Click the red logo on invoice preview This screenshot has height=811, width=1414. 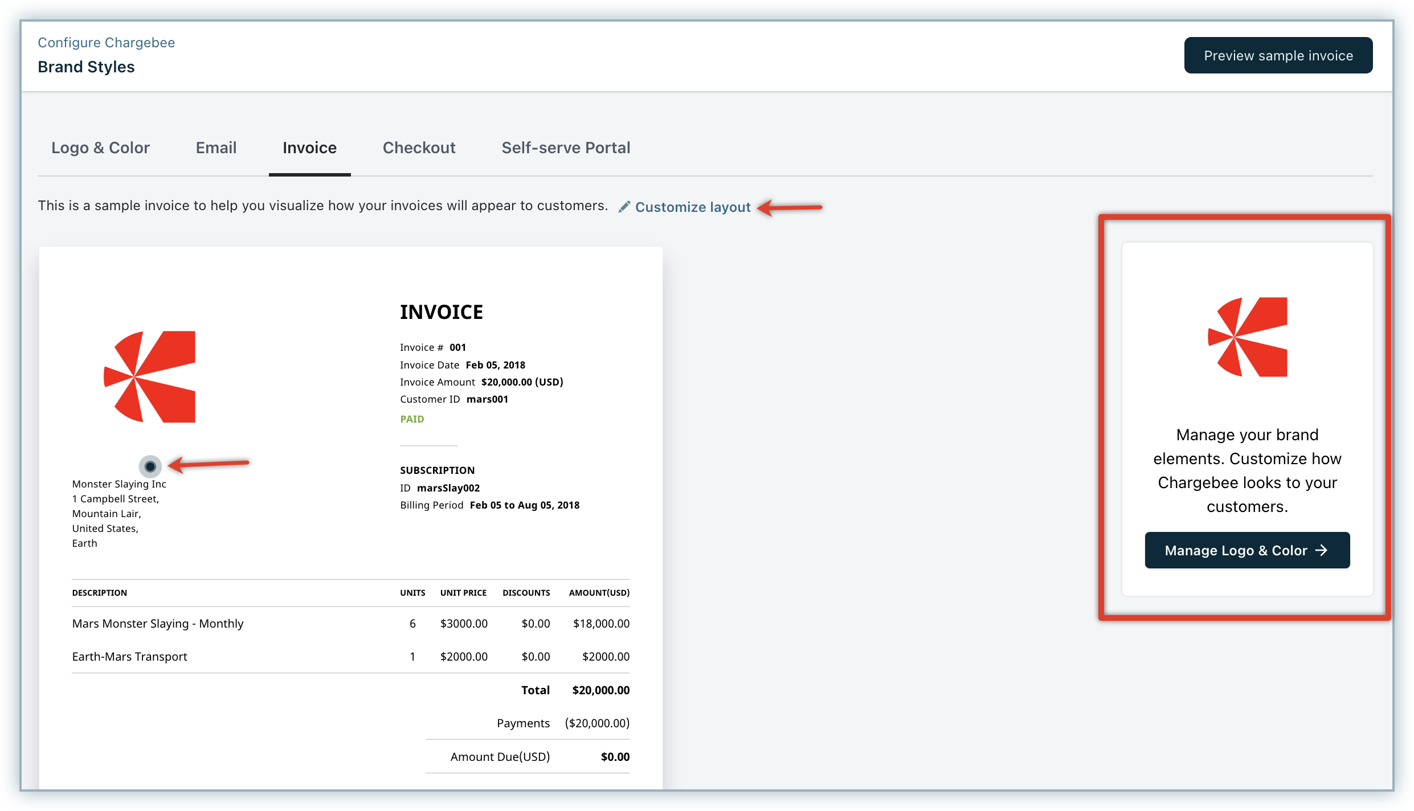pyautogui.click(x=150, y=376)
